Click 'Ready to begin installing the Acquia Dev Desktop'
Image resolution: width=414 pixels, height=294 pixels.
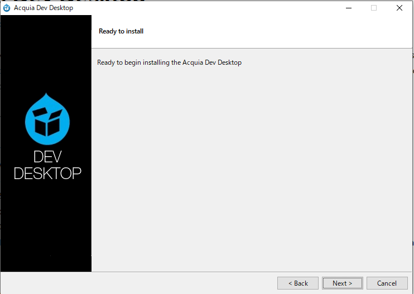pyautogui.click(x=169, y=62)
